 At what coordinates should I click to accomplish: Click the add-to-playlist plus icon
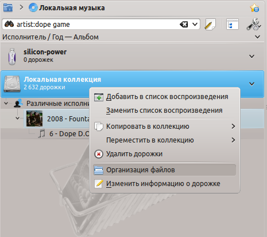click(x=99, y=97)
